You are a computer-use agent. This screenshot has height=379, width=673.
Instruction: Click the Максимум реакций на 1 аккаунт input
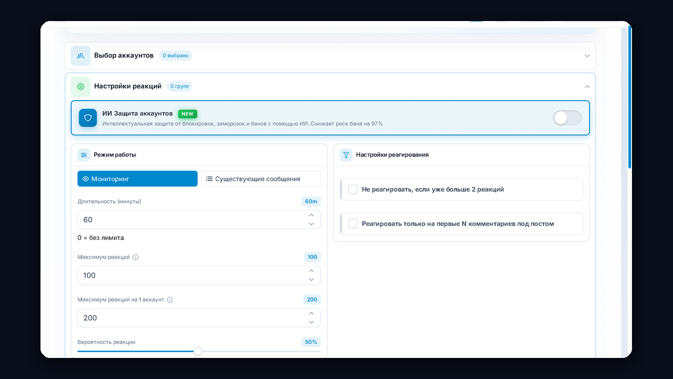point(199,318)
